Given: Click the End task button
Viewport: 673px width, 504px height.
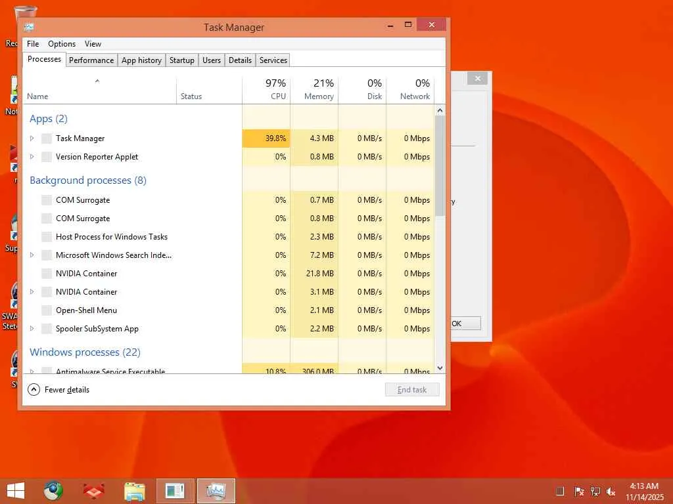Looking at the screenshot, I should 412,390.
